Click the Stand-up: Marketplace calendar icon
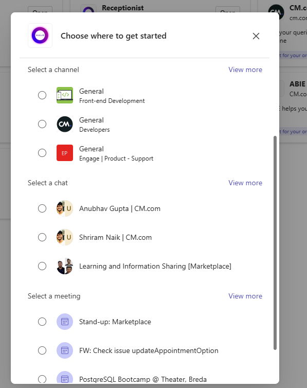The width and height of the screenshot is (307, 388). (65, 322)
